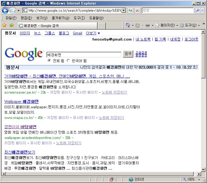Expand the toolbar overflow chevron
This screenshot has height=183, width=207.
(204, 23)
